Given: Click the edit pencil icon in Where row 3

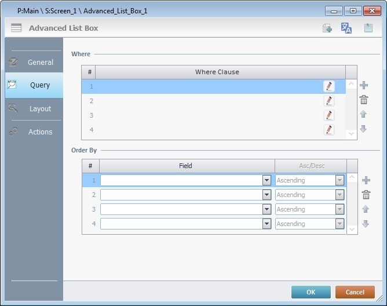Looking at the screenshot, I should pos(329,115).
